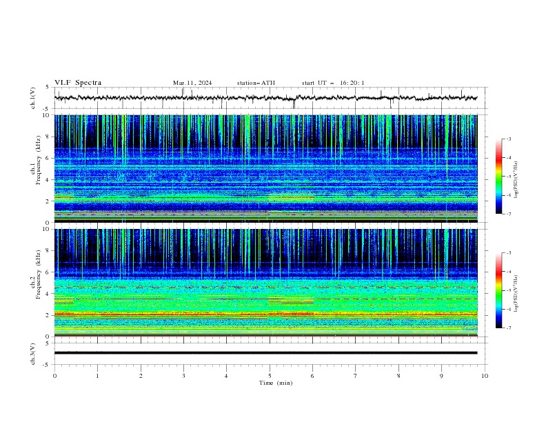Click the "-5" tick of ch.3(V) axis
The image size is (546, 422).
pos(47,365)
